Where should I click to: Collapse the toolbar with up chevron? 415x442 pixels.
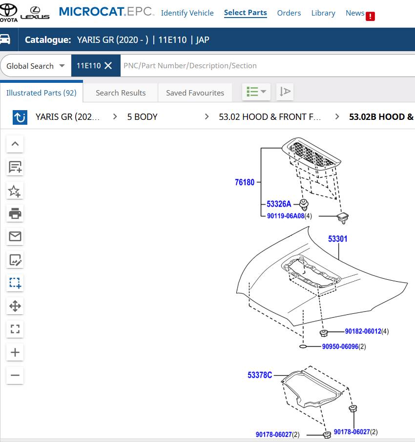click(x=15, y=144)
